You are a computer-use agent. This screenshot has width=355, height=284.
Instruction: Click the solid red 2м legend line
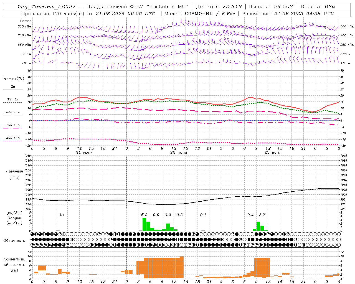pyautogui.click(x=13, y=90)
